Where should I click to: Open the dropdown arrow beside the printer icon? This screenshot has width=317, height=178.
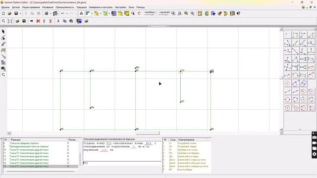point(51,14)
